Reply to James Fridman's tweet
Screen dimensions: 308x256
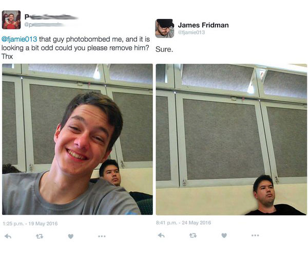click(x=161, y=235)
